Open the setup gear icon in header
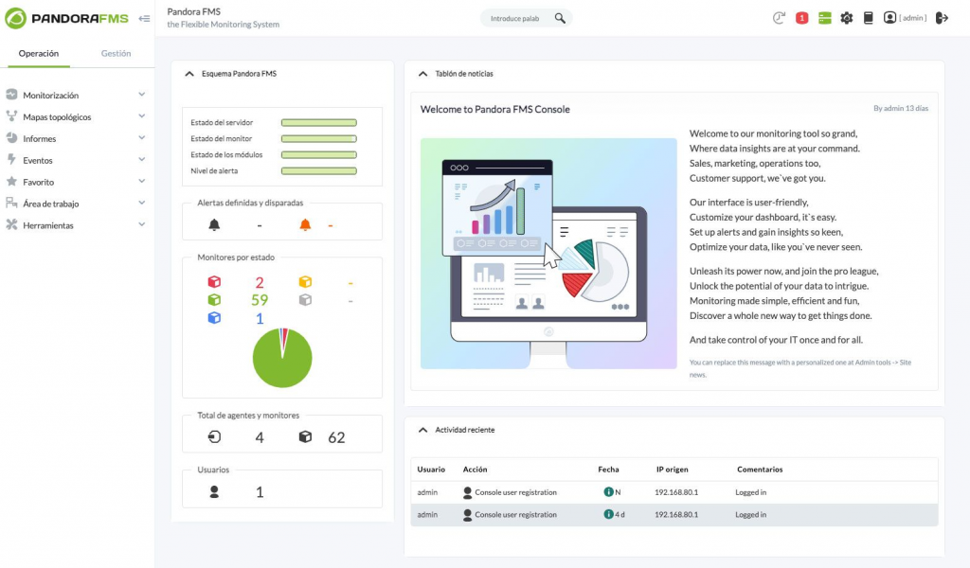The image size is (970, 568). [x=847, y=18]
